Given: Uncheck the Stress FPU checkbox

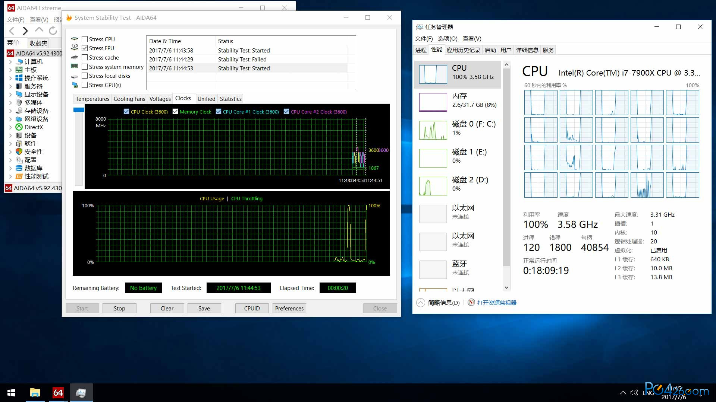Looking at the screenshot, I should 85,48.
